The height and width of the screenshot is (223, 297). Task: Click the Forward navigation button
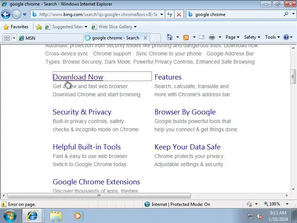[16, 14]
